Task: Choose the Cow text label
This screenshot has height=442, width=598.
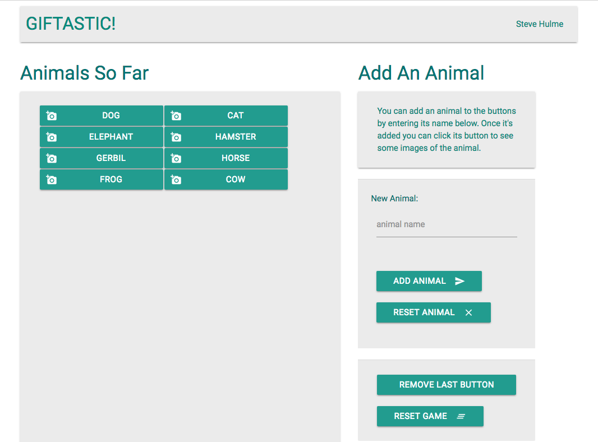Action: (236, 179)
